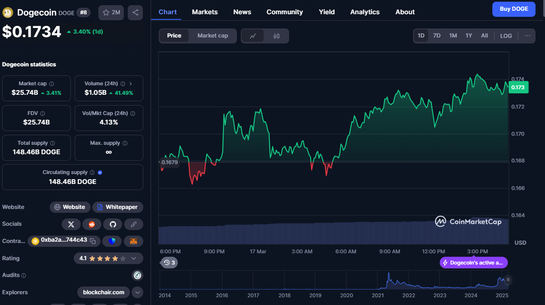Screen dimensions: 545x305
Task: Add token to MetaMask via fox icon
Action: [x=134, y=241]
